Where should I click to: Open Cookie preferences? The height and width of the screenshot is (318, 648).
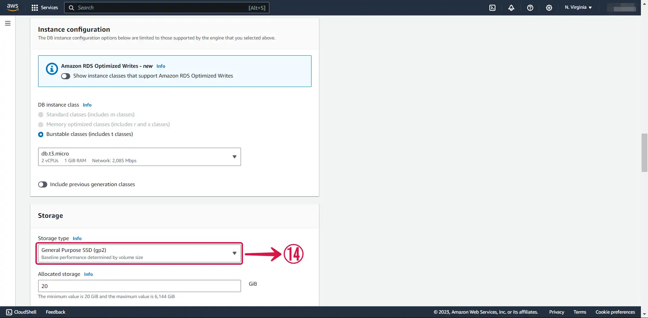pyautogui.click(x=615, y=312)
